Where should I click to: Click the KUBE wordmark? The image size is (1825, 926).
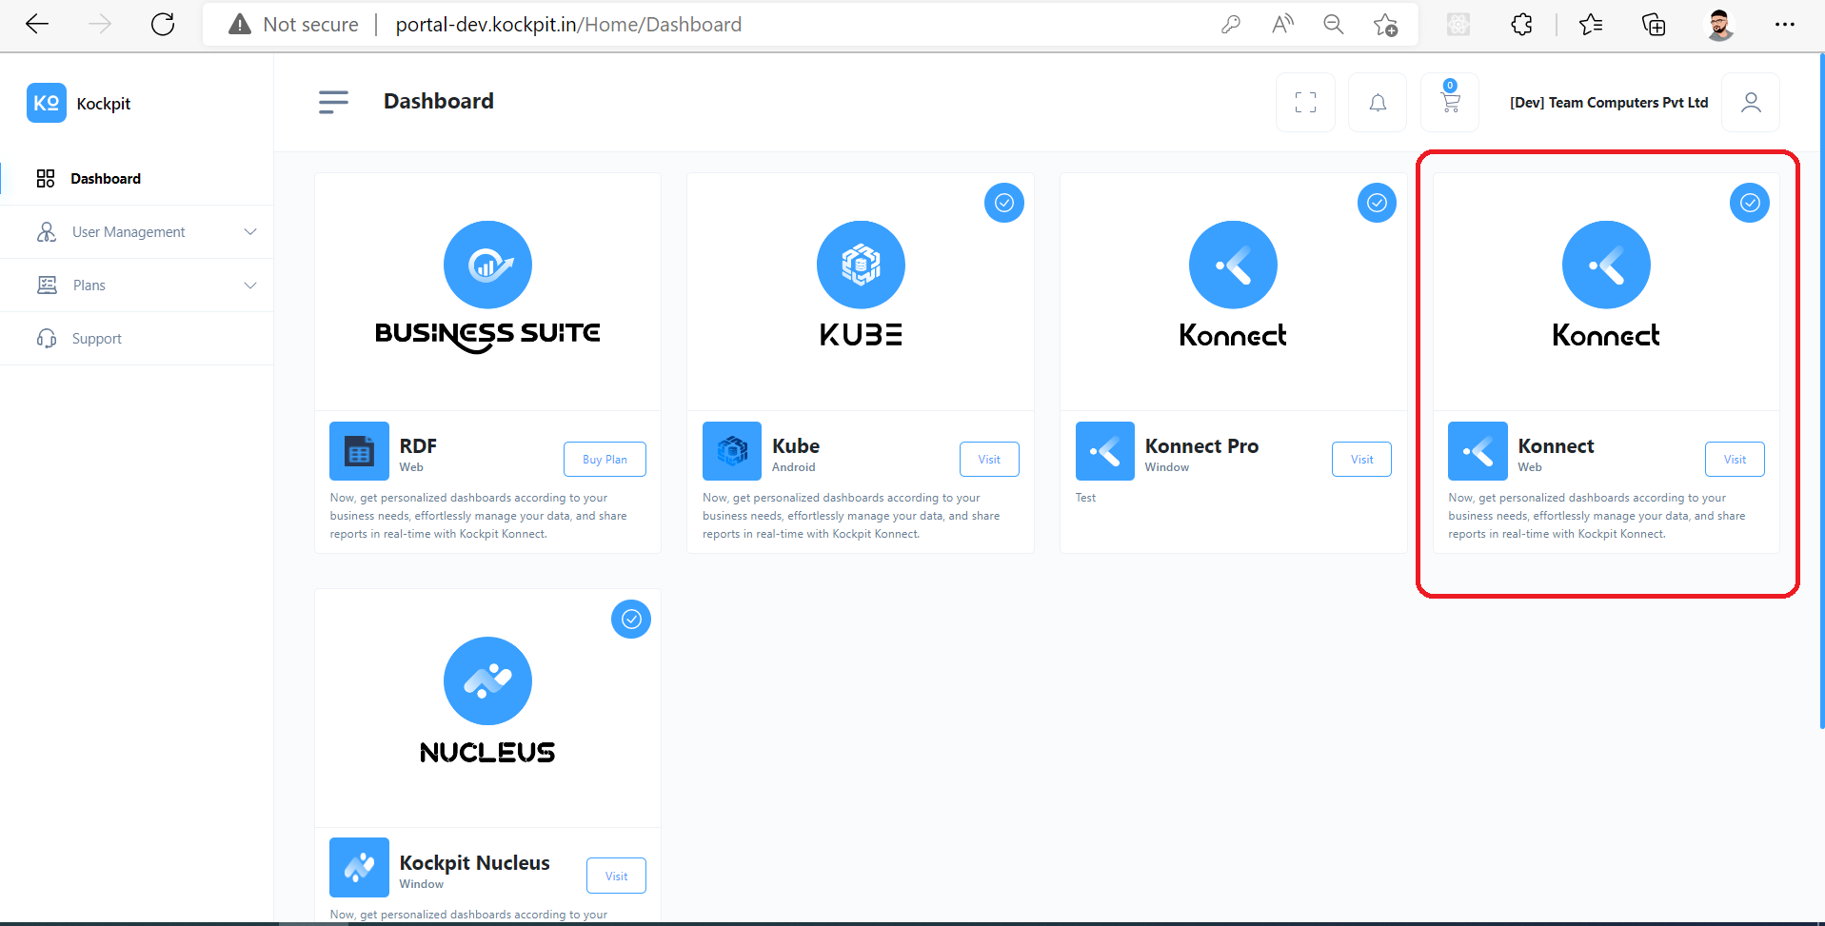coord(861,335)
